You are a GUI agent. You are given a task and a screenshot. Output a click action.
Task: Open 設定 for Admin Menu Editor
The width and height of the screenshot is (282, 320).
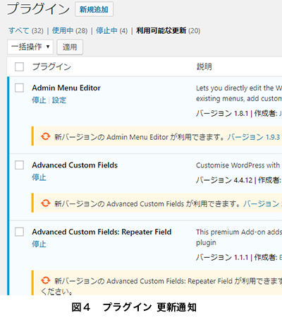[59, 100]
